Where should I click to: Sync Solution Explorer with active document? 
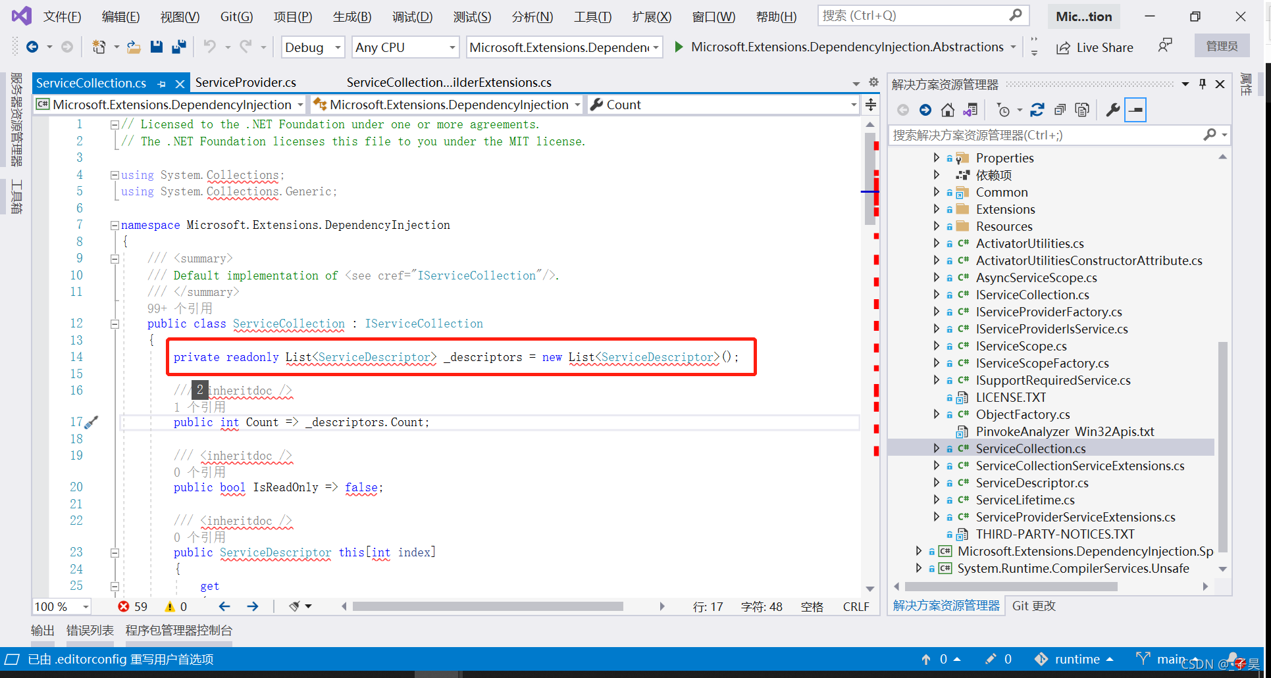[x=970, y=110]
